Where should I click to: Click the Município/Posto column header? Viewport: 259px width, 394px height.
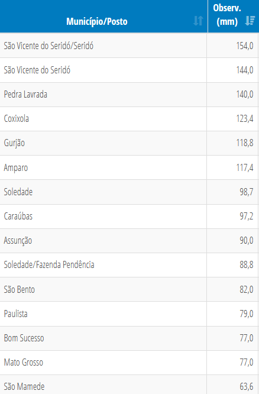(x=103, y=17)
